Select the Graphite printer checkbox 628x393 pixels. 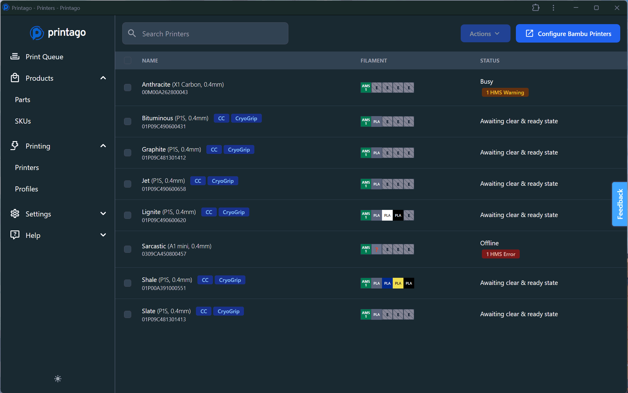128,153
